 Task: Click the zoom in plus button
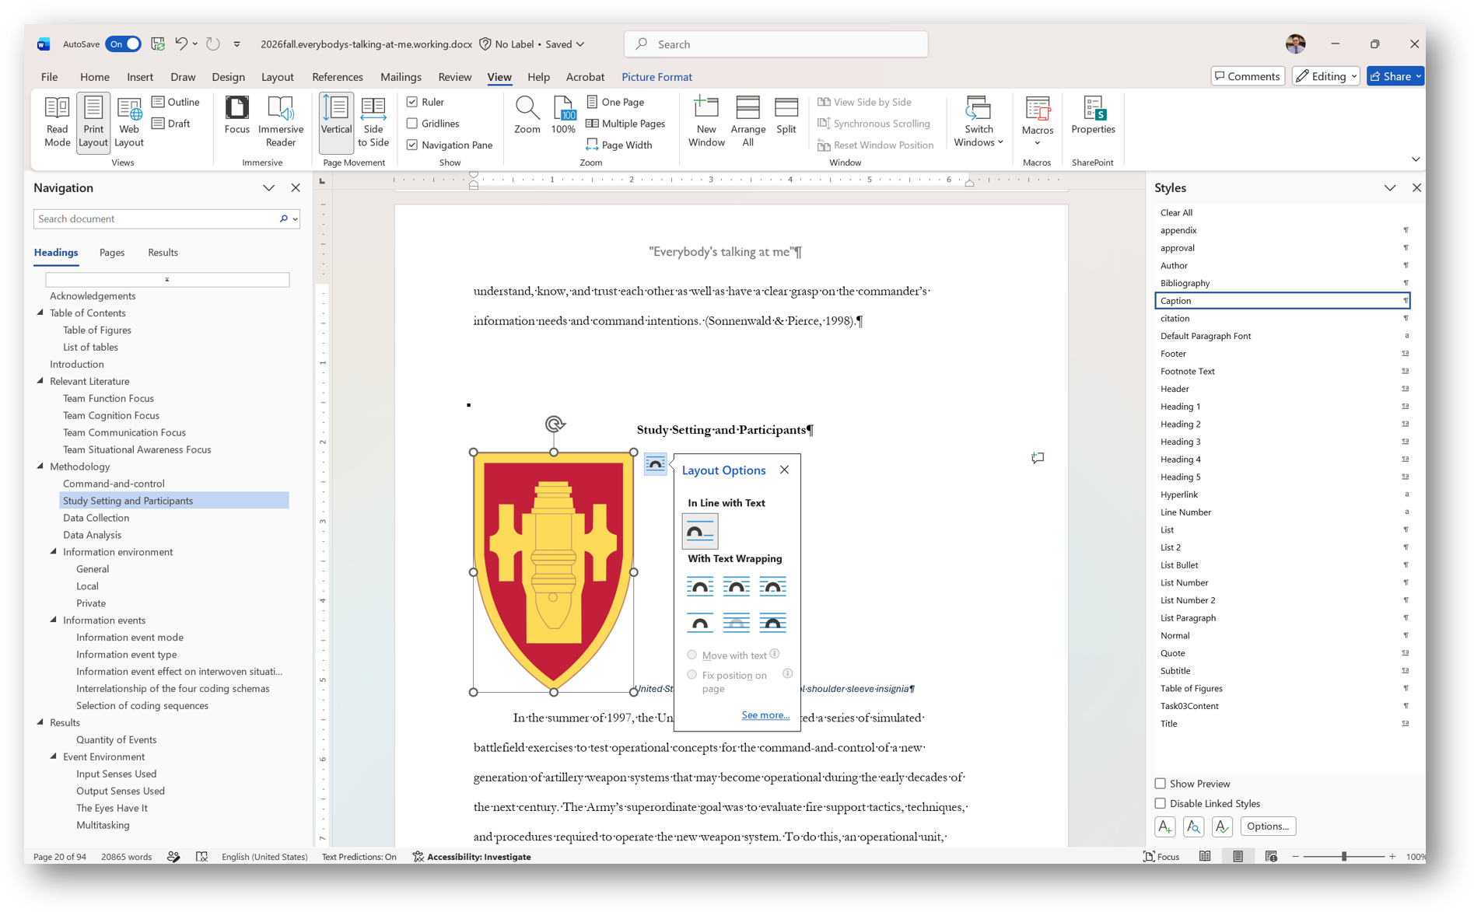(1392, 857)
